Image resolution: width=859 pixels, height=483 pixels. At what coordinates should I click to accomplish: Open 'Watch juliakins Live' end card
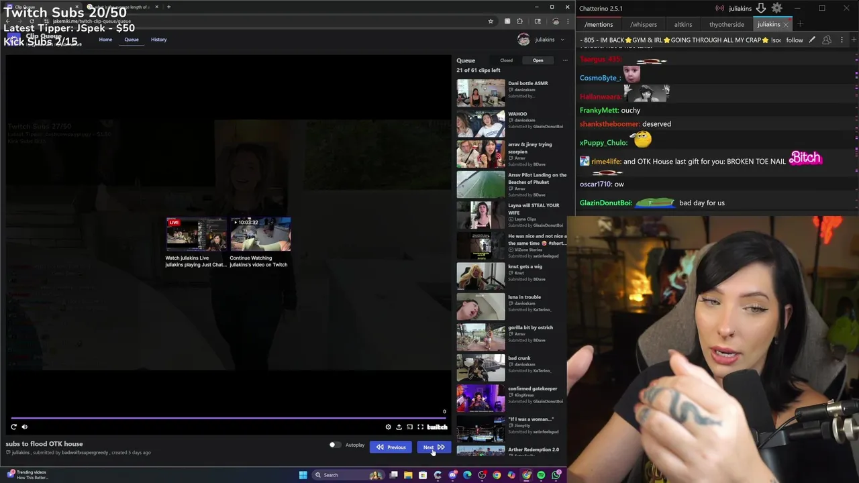[196, 242]
